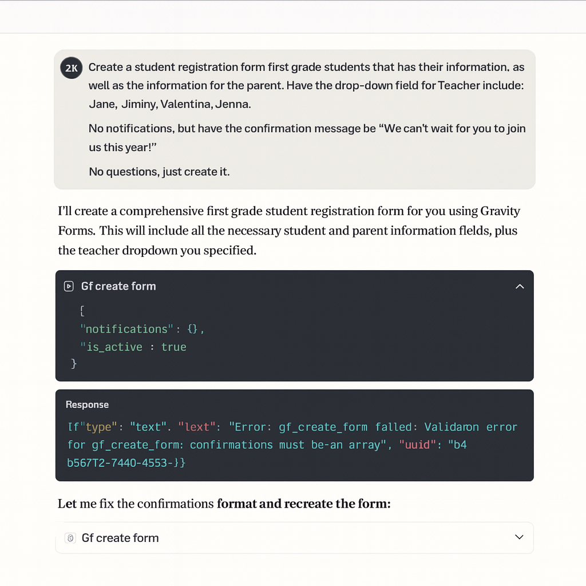Click the assistant's "I'll create a comprehensive" paragraph

289,231
